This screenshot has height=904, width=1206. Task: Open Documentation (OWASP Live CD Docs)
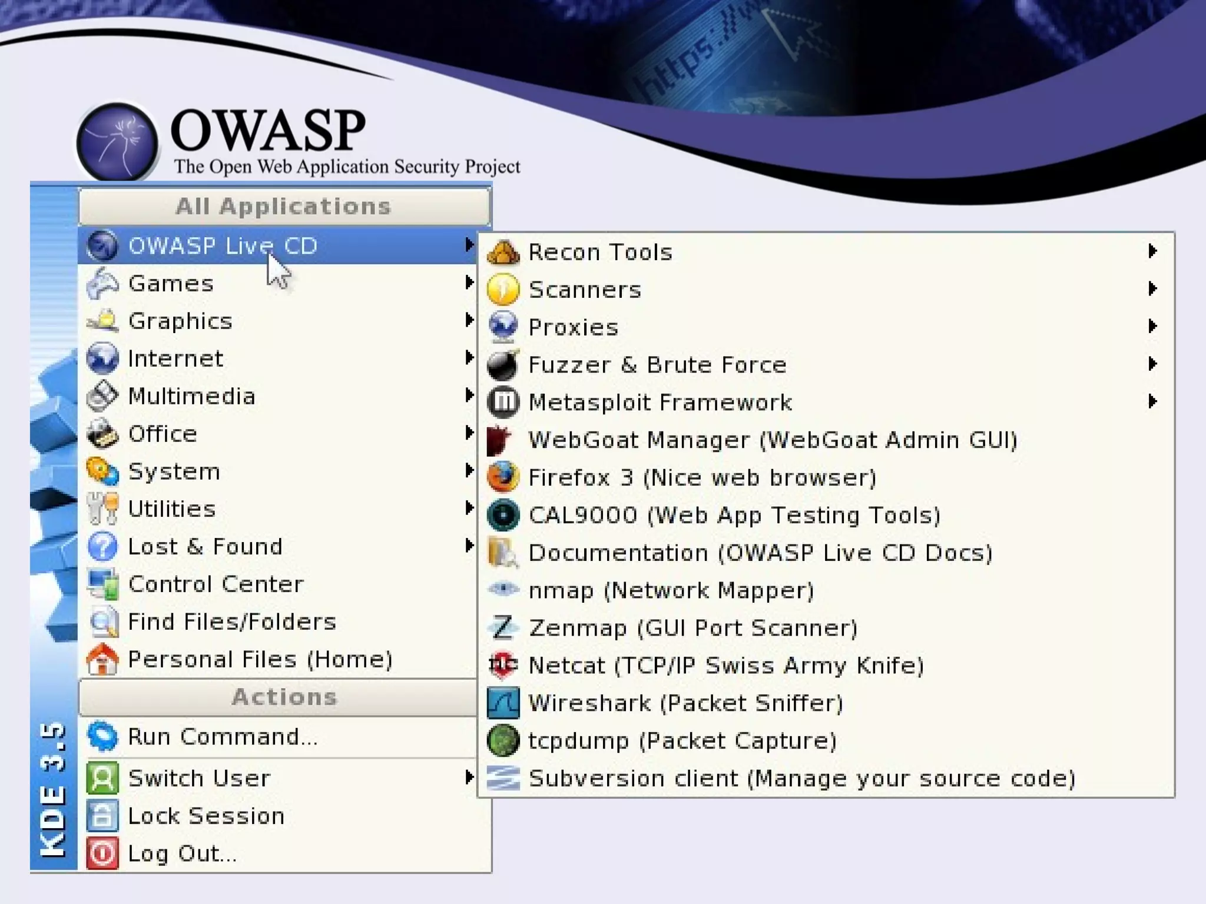coord(760,553)
